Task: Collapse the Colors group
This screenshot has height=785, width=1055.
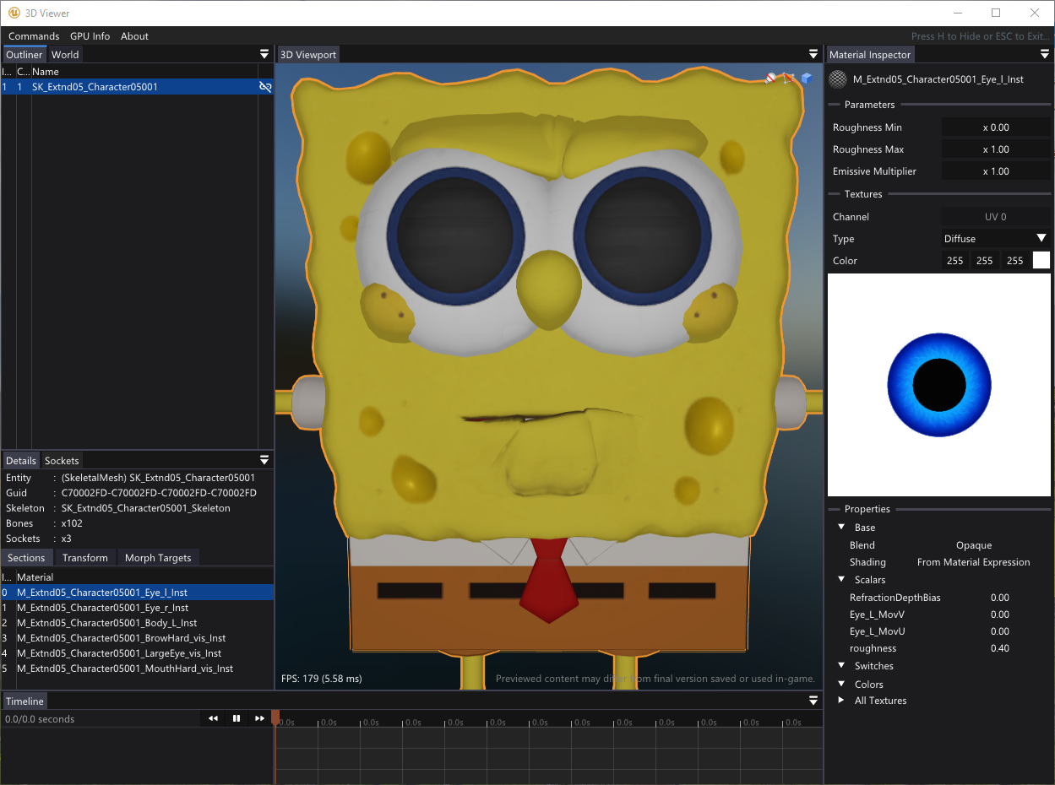Action: click(841, 685)
